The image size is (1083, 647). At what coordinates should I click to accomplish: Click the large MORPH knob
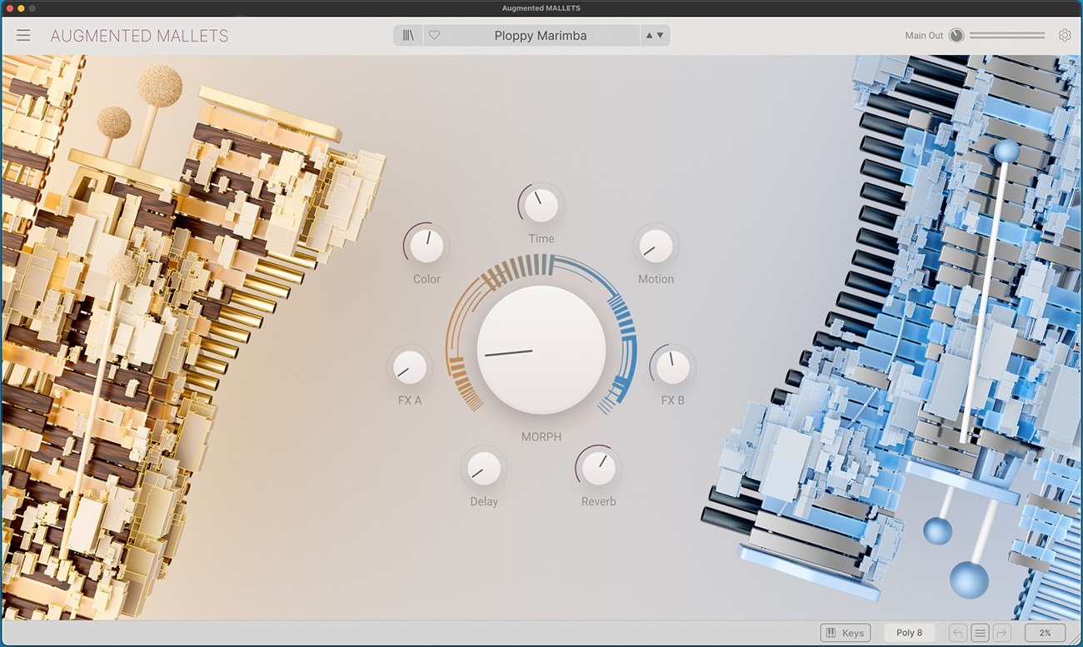tap(541, 350)
